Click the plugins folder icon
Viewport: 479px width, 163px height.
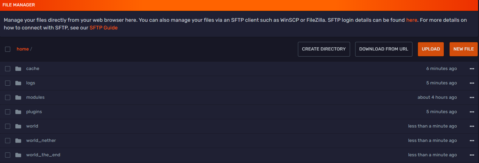pyautogui.click(x=18, y=112)
